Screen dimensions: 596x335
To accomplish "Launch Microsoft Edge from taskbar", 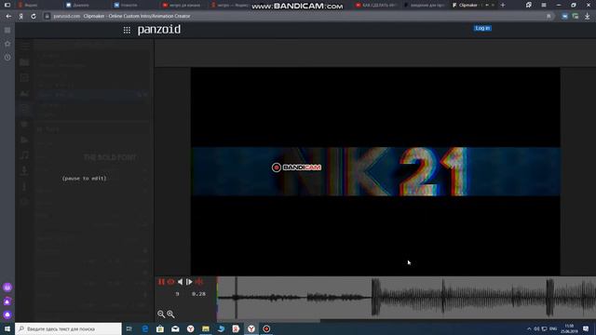I will [x=145, y=328].
